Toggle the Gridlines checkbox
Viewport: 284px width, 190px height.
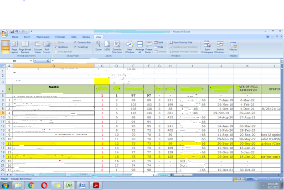[x=56, y=47]
